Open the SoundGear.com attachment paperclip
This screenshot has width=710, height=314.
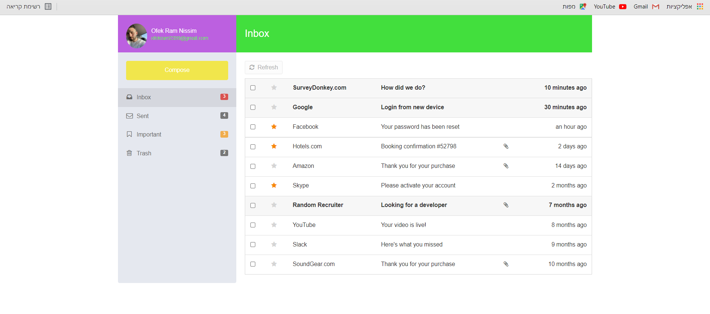[506, 264]
